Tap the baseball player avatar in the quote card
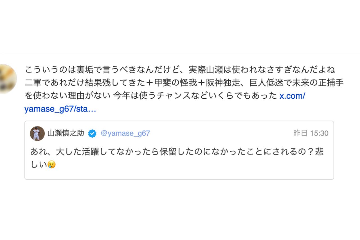Screen dimensions: 360x240 point(37,134)
